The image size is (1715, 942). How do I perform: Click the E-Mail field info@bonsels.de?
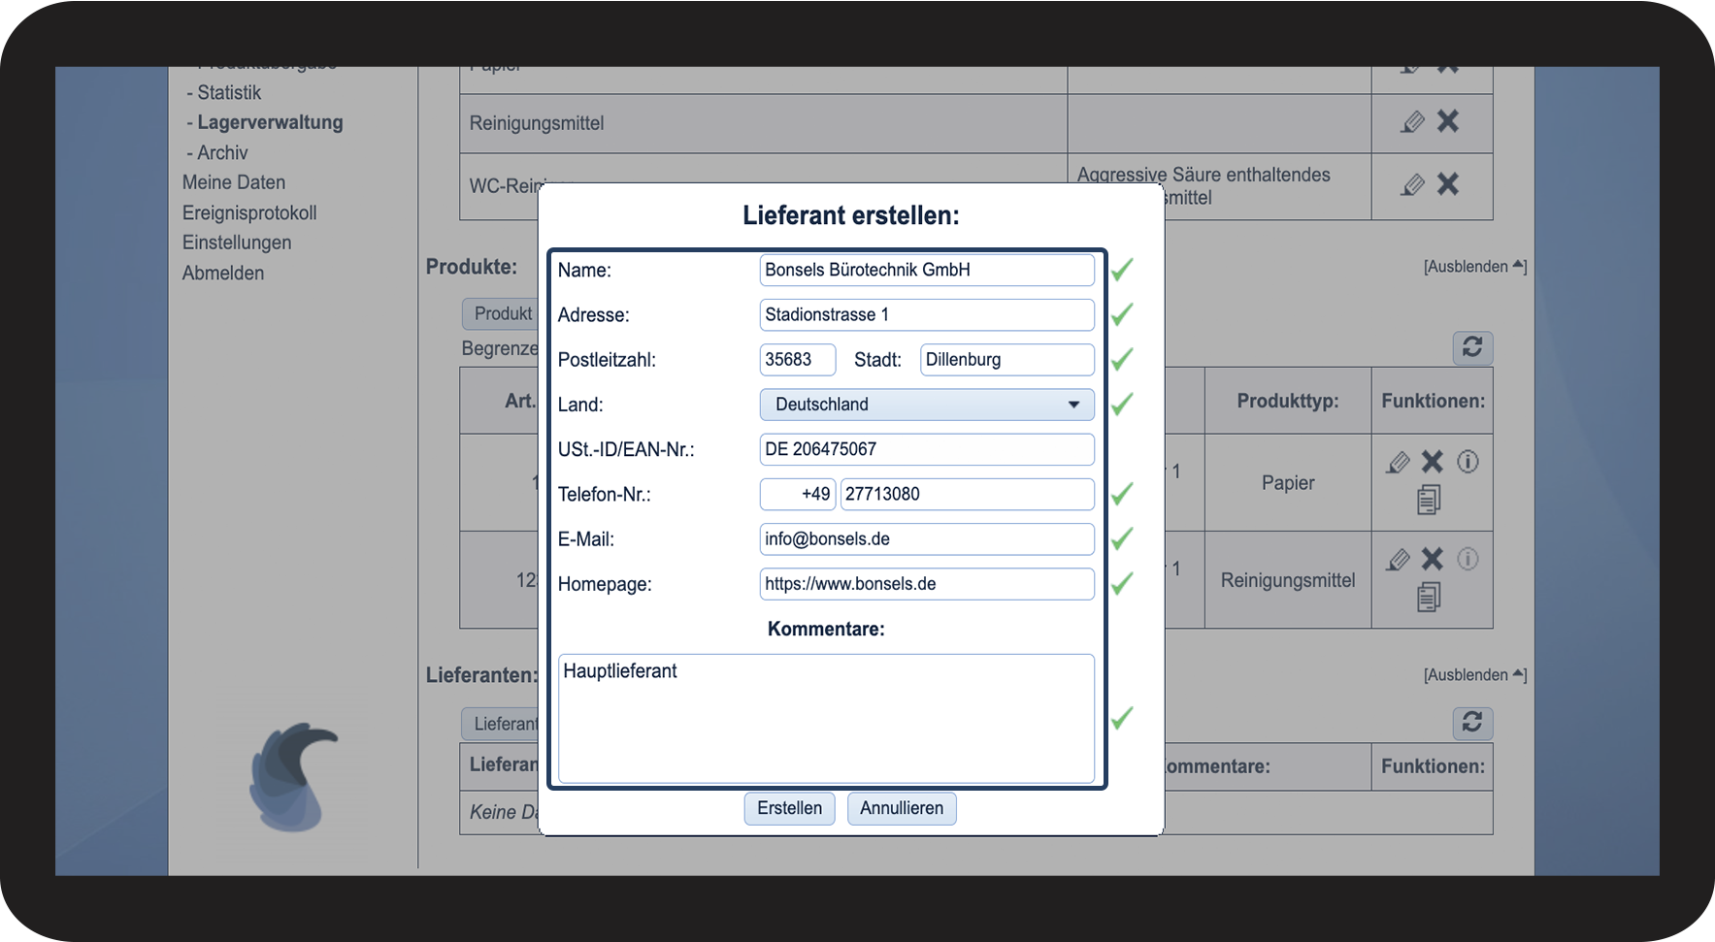click(x=927, y=538)
